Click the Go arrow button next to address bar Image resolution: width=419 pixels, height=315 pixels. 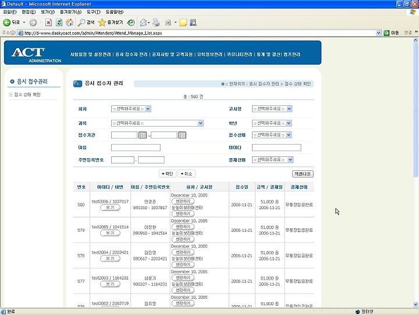[x=386, y=33]
